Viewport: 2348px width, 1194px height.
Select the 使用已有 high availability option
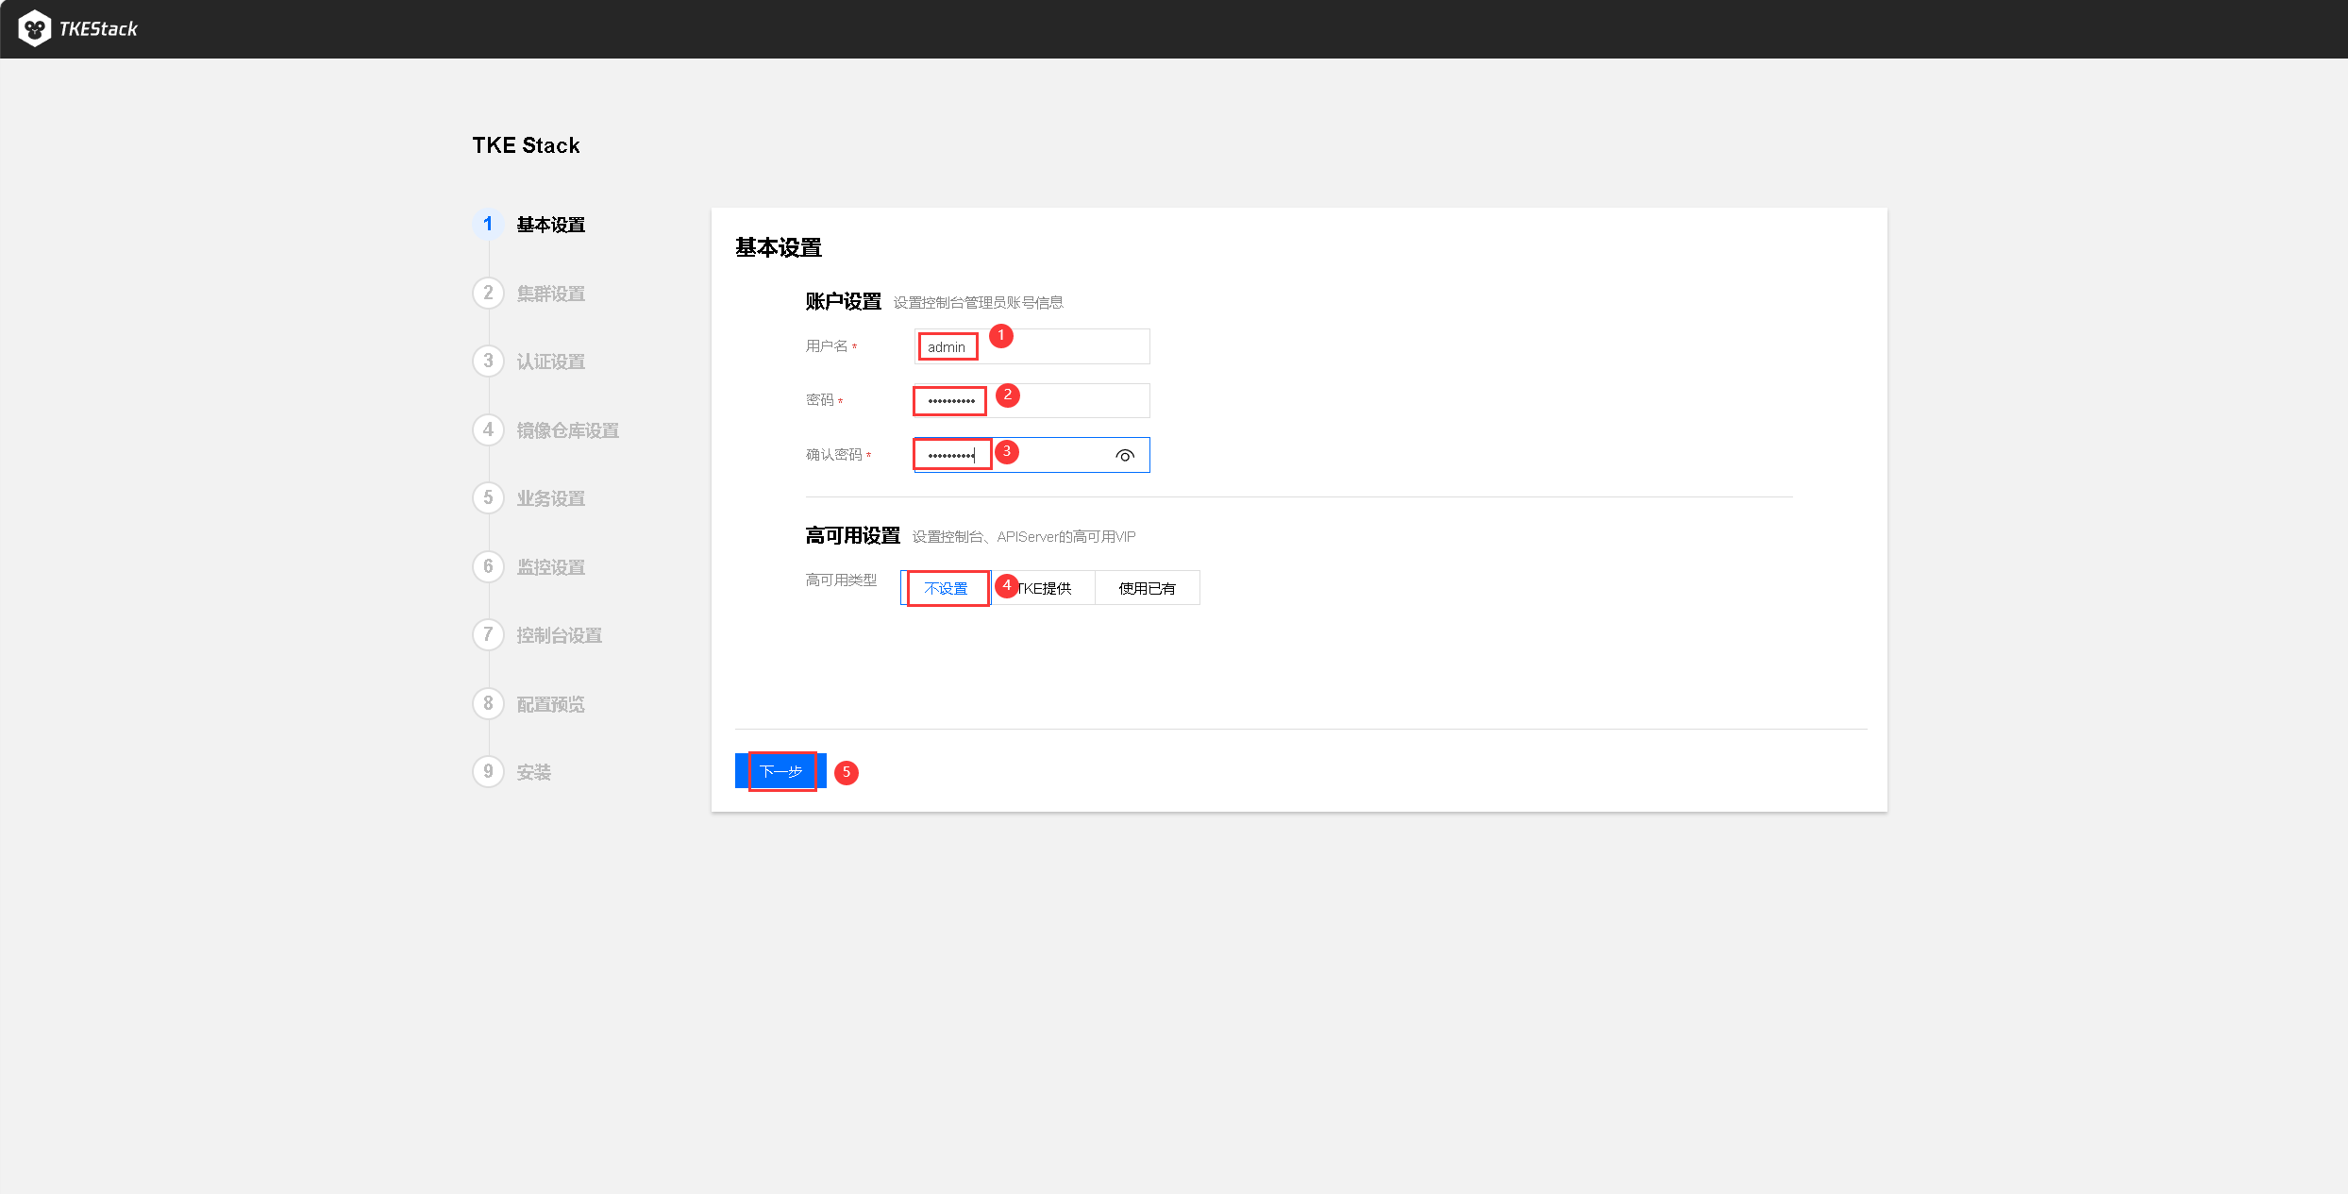point(1148,588)
